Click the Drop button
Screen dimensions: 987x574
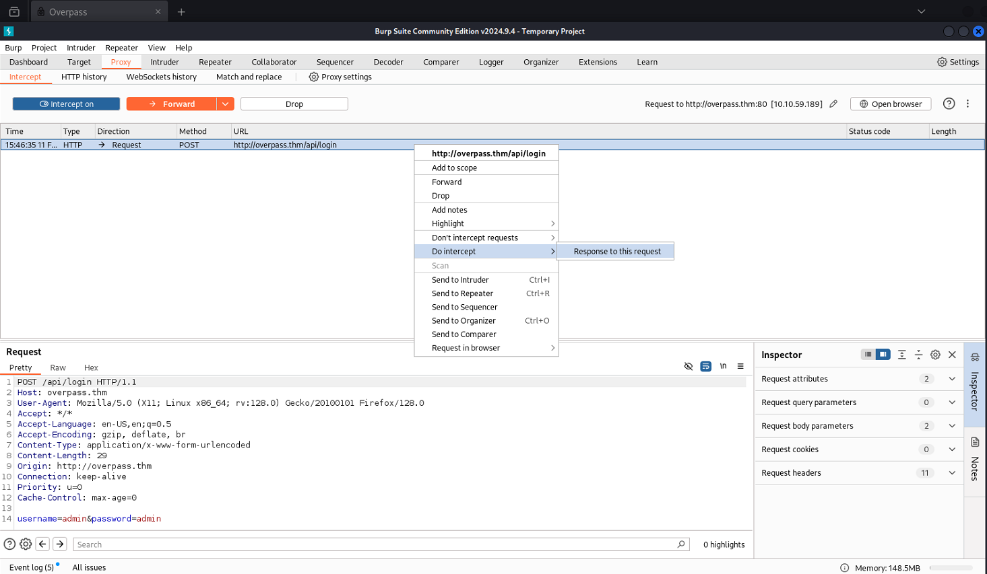[x=294, y=104]
